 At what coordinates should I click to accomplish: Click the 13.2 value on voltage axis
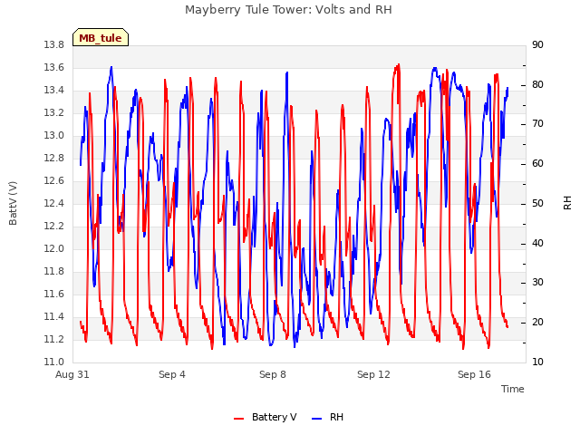(x=54, y=112)
